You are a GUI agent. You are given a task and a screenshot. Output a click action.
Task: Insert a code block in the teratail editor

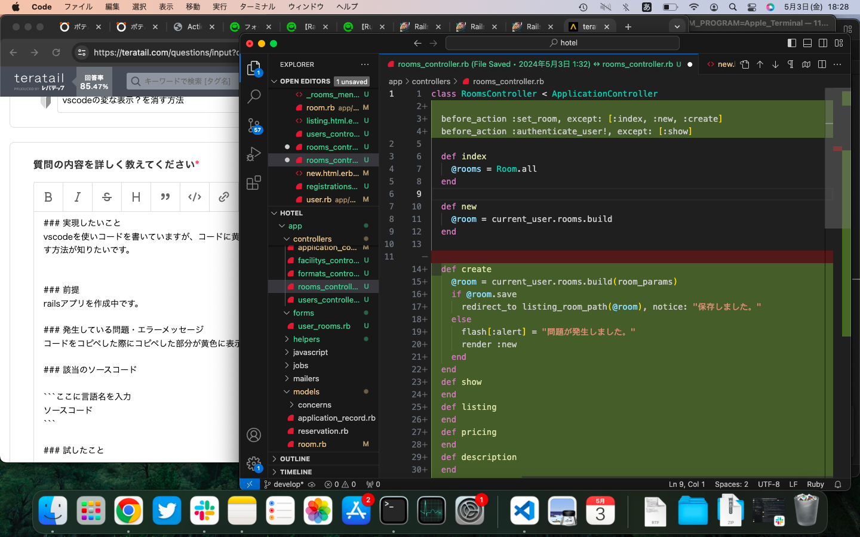pos(195,197)
